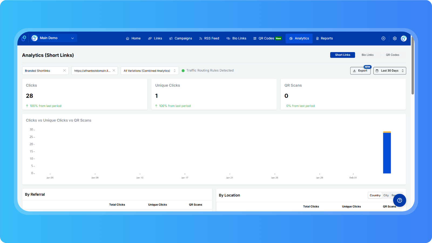Viewport: 432px width, 243px height.
Task: Remove the afnantestdomain link filter
Action: pos(114,70)
